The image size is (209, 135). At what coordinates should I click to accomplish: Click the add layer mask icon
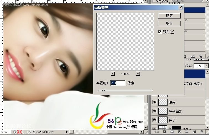172,132
